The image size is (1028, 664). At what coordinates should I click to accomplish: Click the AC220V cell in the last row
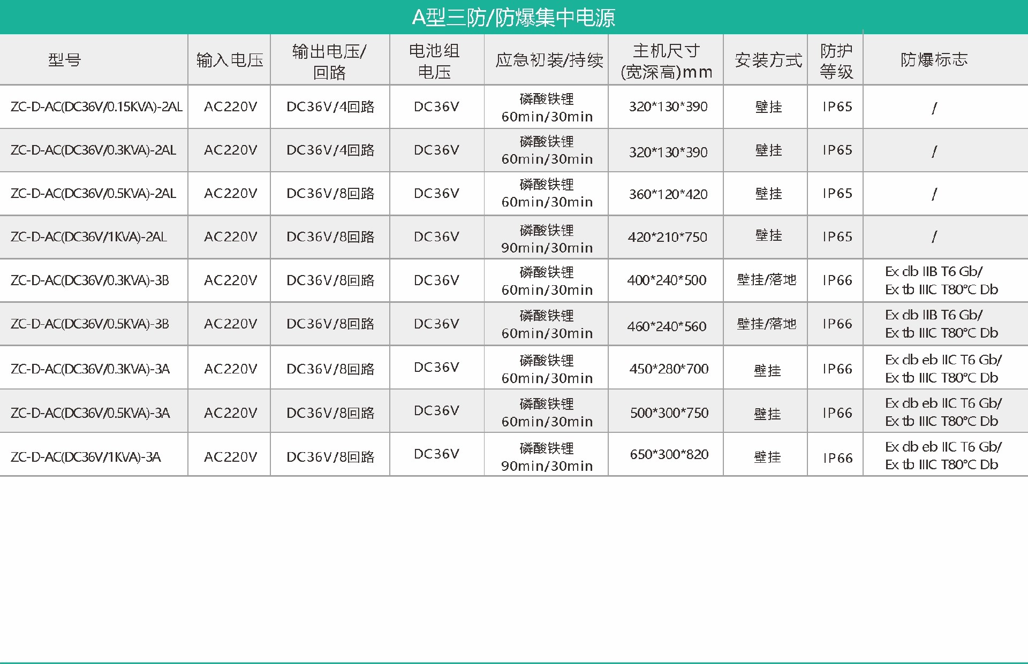(x=229, y=454)
